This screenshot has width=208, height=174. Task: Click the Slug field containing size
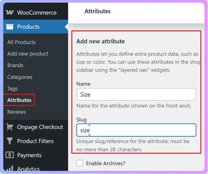click(136, 130)
